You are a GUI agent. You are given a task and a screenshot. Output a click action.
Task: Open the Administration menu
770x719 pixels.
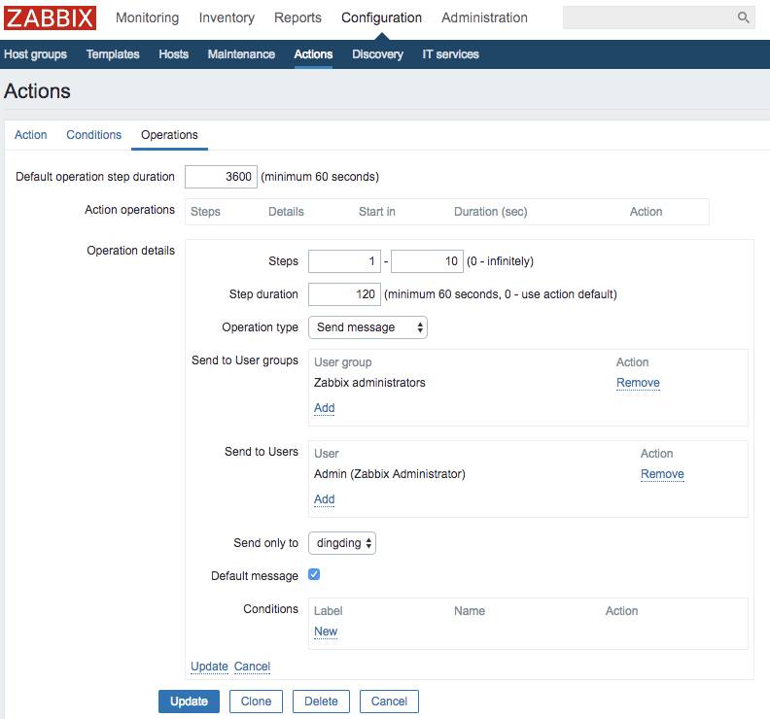[484, 17]
